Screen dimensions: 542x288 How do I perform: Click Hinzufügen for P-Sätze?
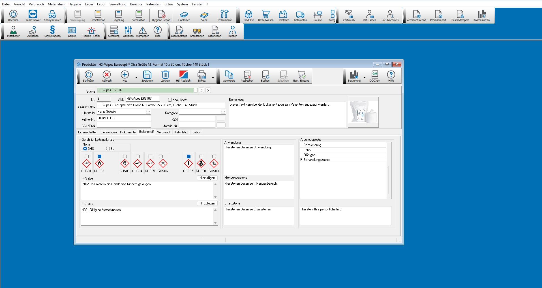(x=207, y=178)
